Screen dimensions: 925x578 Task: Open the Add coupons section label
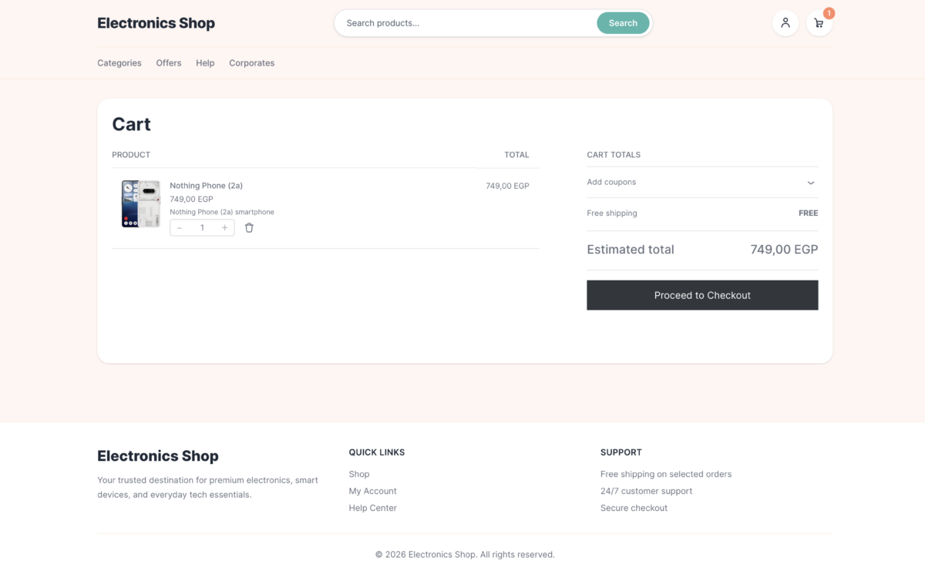[611, 182]
